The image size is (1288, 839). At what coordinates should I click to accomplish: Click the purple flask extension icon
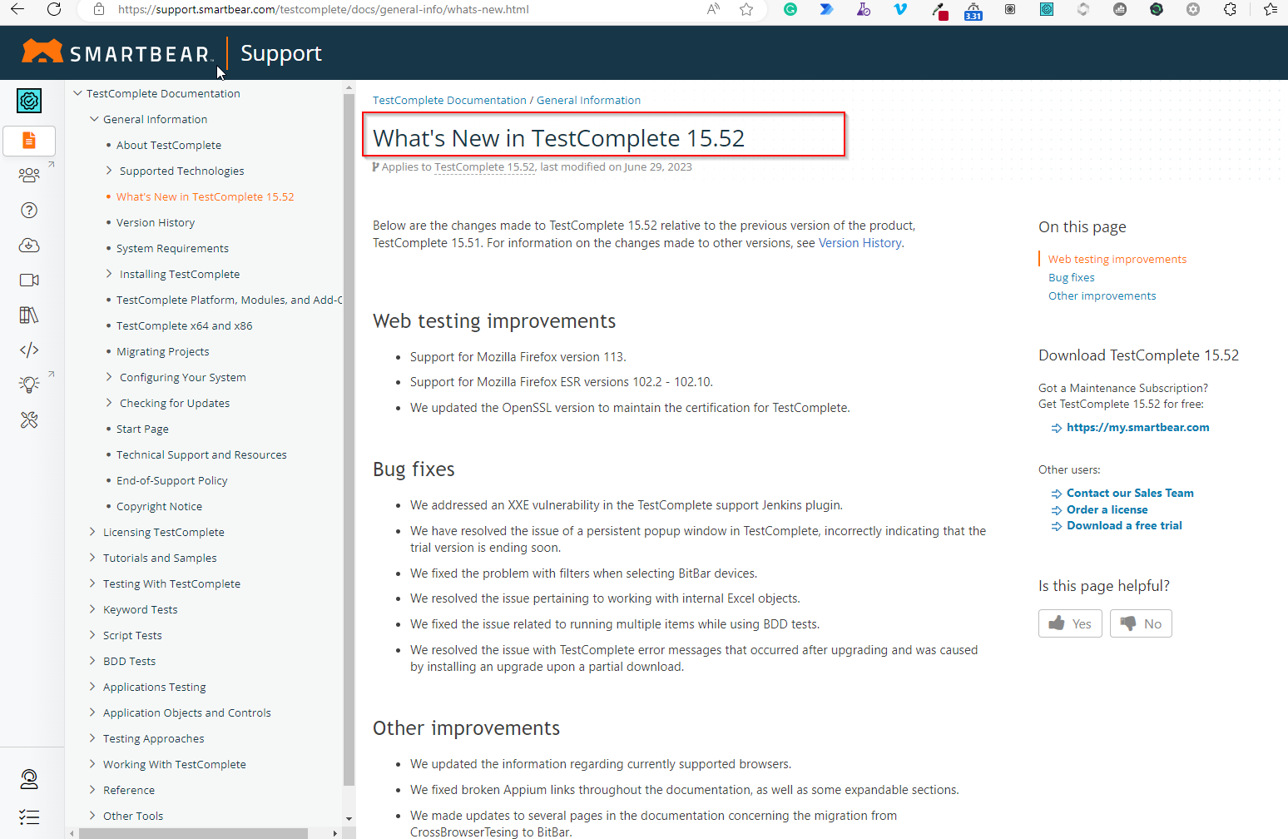tap(864, 9)
